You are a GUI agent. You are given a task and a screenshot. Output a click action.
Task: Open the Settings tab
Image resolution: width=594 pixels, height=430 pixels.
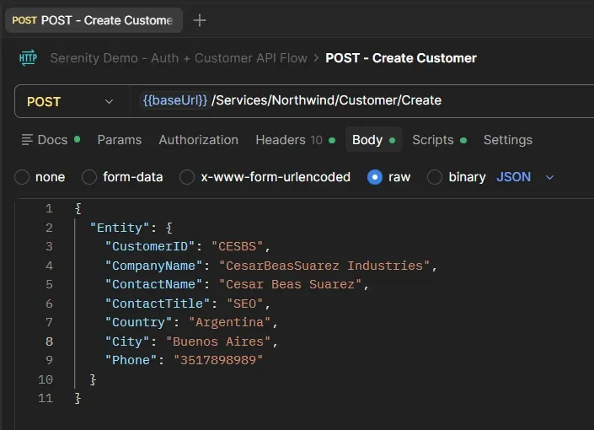(508, 140)
